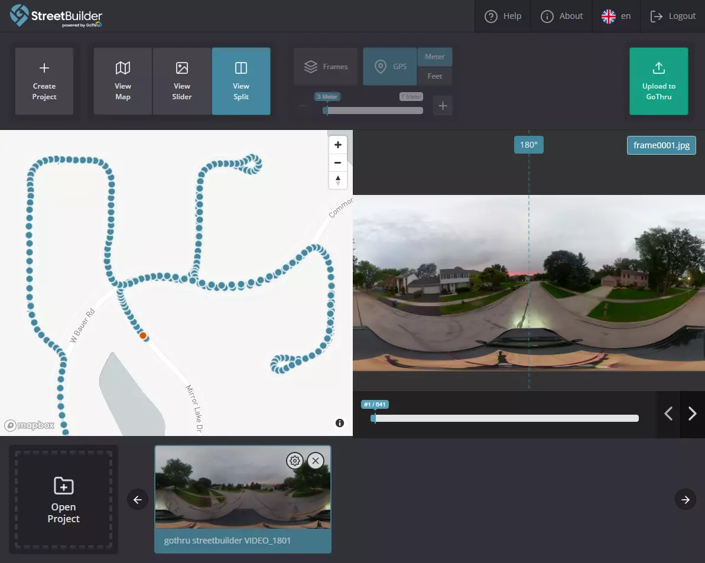
Task: Go to next frame with right arrow
Action: [x=693, y=414]
